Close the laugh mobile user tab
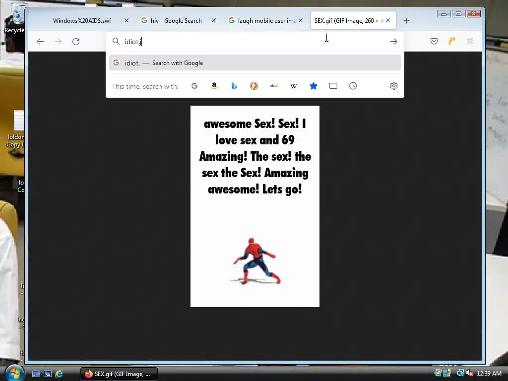This screenshot has height=381, width=508. click(x=301, y=20)
